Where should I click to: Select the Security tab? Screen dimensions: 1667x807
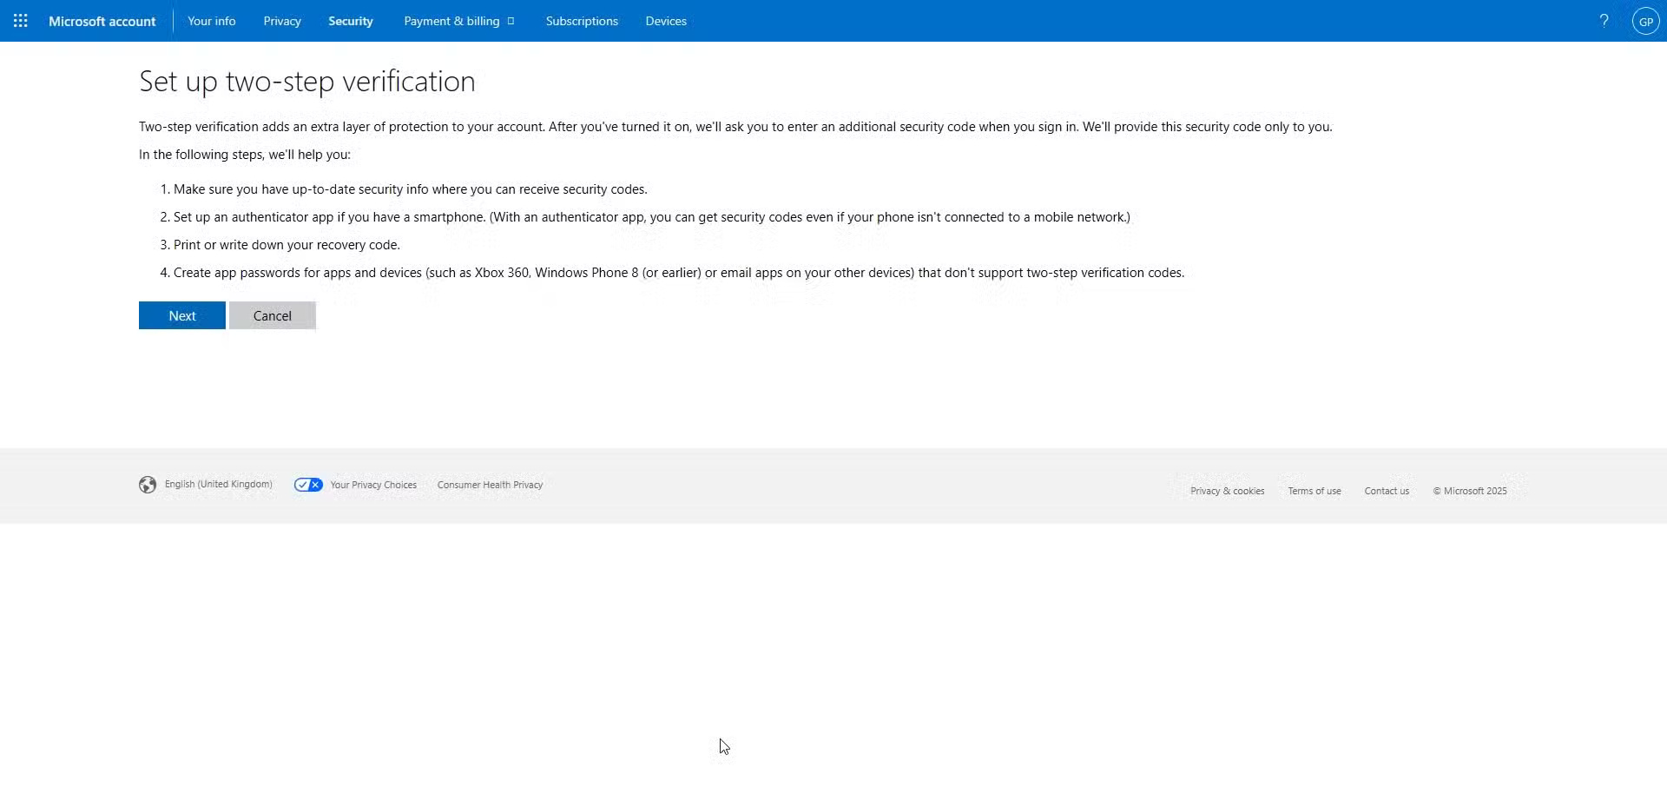351,21
